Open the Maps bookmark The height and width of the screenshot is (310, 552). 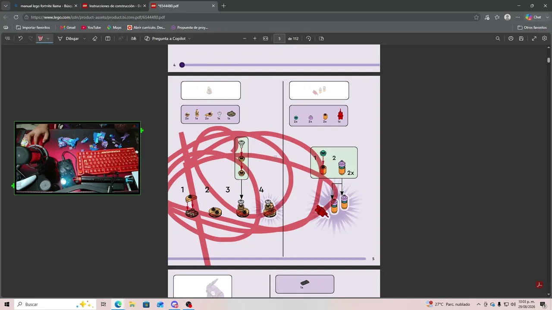pos(114,28)
